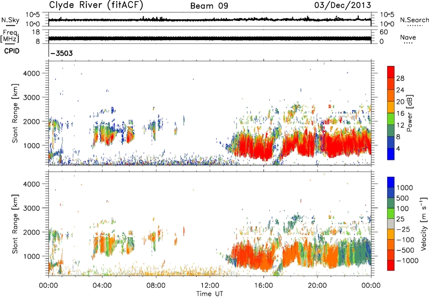Select the CPID value "-3503"
The width and height of the screenshot is (429, 297).
click(62, 53)
